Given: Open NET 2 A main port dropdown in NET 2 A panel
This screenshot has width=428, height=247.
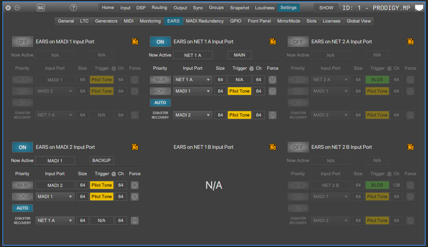Looking at the screenshot, I should click(330, 80).
